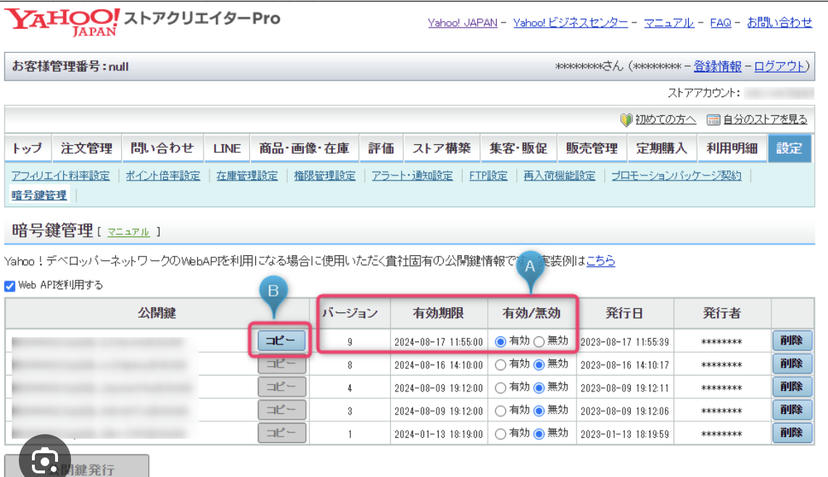
Task: Click the 公開鍵発行 button
Action: coord(77,466)
